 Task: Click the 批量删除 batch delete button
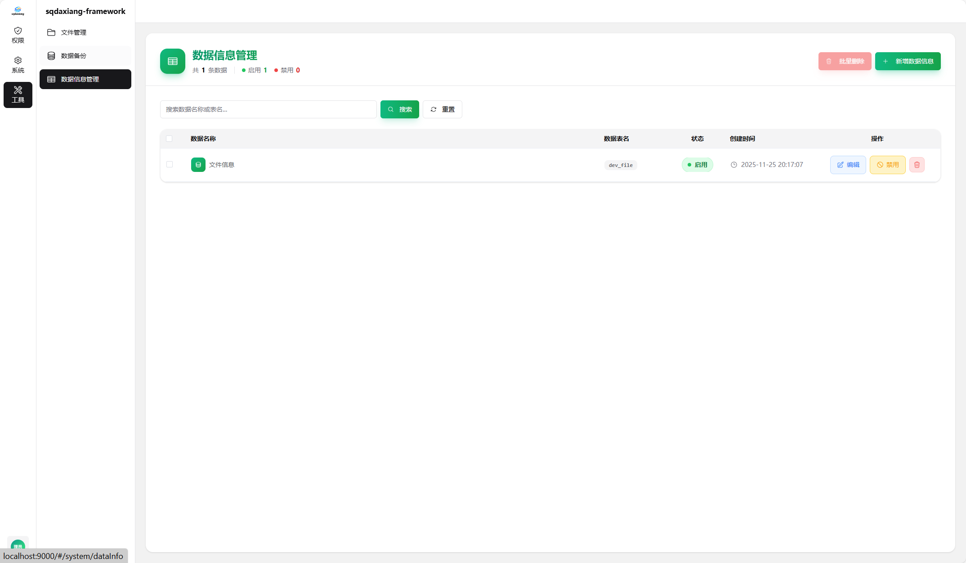click(x=845, y=61)
